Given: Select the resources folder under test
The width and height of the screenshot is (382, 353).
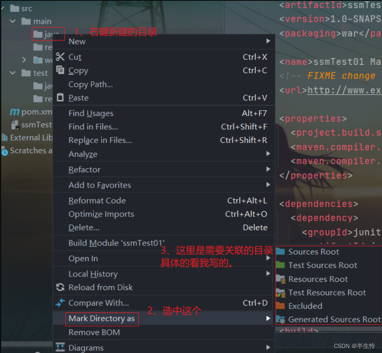Looking at the screenshot, I should click(43, 99).
